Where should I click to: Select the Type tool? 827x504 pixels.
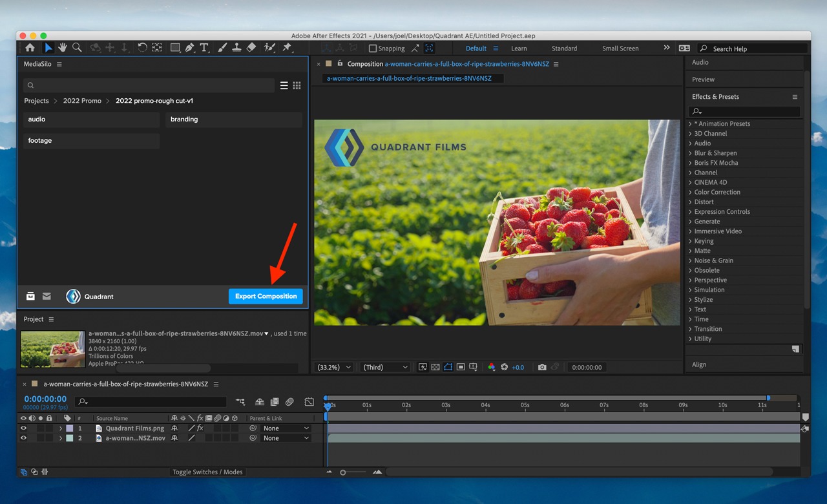point(204,48)
